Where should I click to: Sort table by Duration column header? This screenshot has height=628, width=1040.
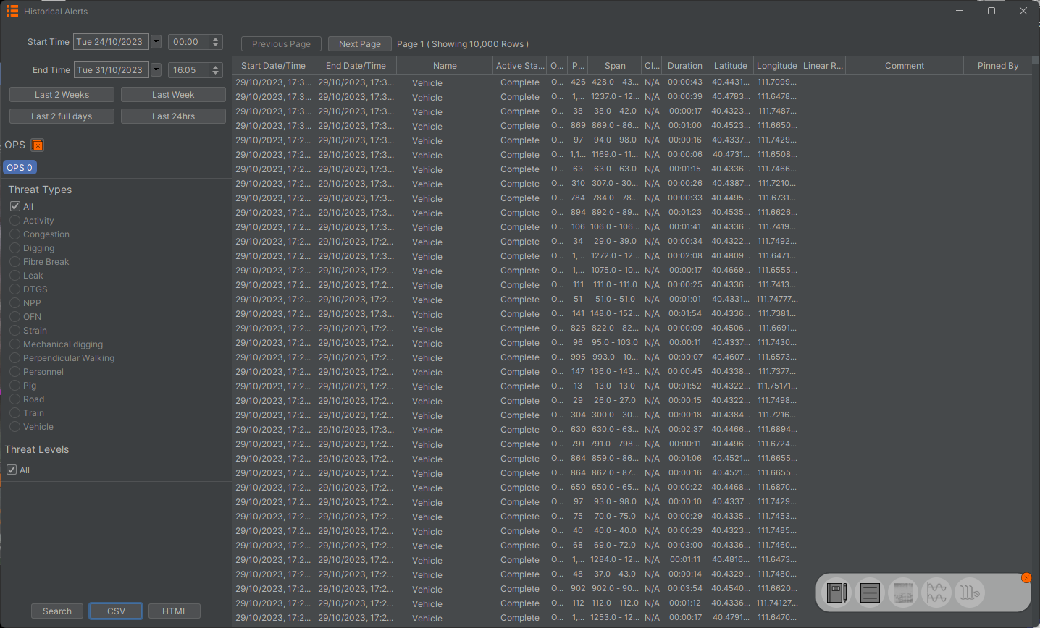pyautogui.click(x=684, y=66)
